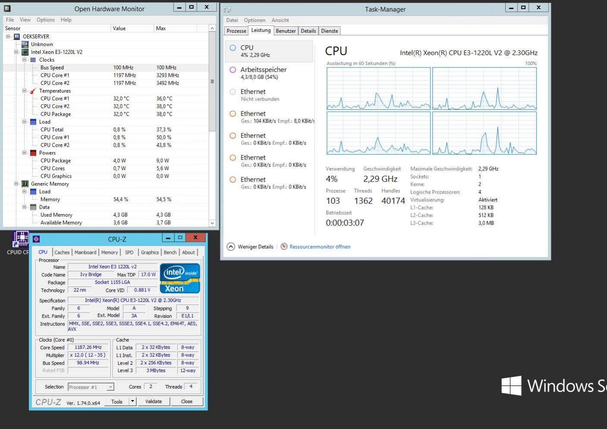Switch to the Details tab in Task-Manager
Screen dimensions: 607x429
[x=308, y=31]
